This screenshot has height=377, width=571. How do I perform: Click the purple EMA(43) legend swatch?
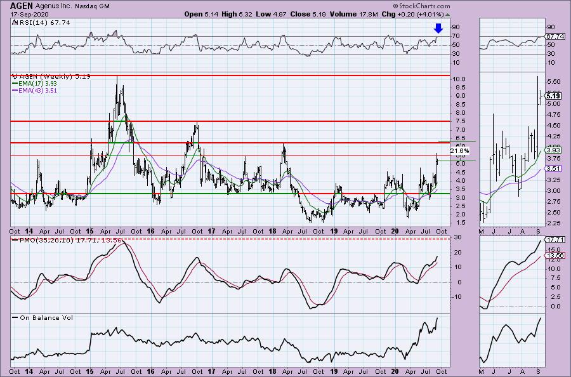[x=15, y=90]
